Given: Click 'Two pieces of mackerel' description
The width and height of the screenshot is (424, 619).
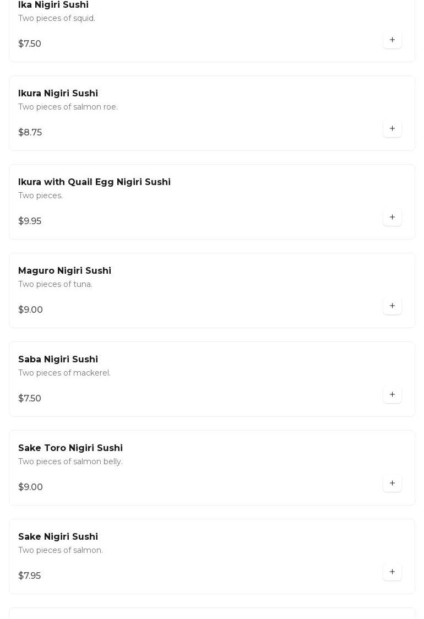Looking at the screenshot, I should pos(64,373).
